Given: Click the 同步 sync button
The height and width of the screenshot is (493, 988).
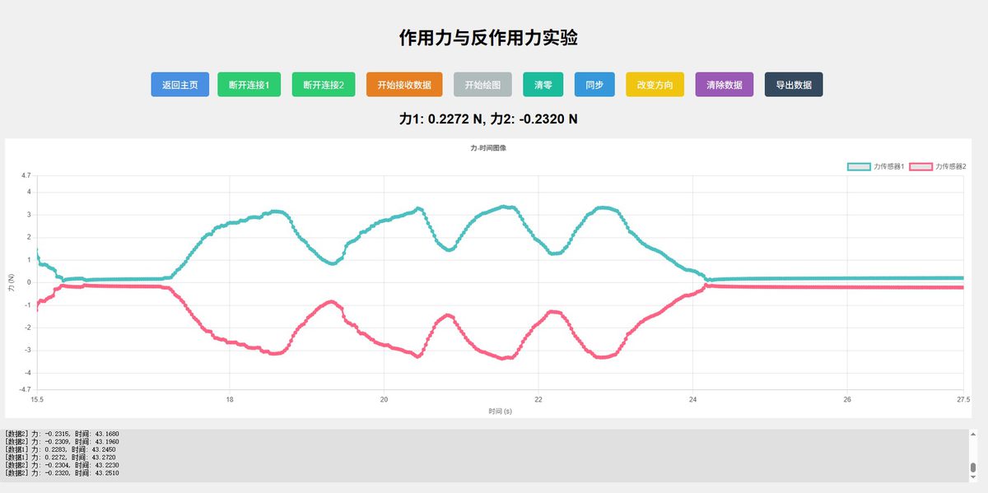Looking at the screenshot, I should (594, 85).
